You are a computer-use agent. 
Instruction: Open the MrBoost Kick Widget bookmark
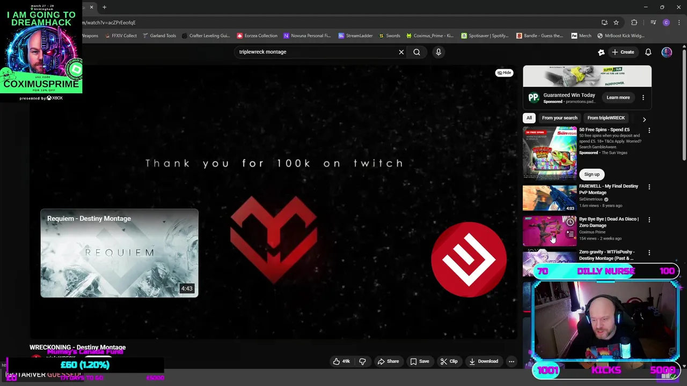click(620, 36)
